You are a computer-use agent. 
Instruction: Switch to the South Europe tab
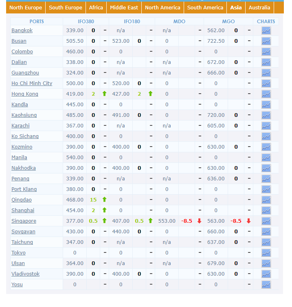pyautogui.click(x=66, y=8)
